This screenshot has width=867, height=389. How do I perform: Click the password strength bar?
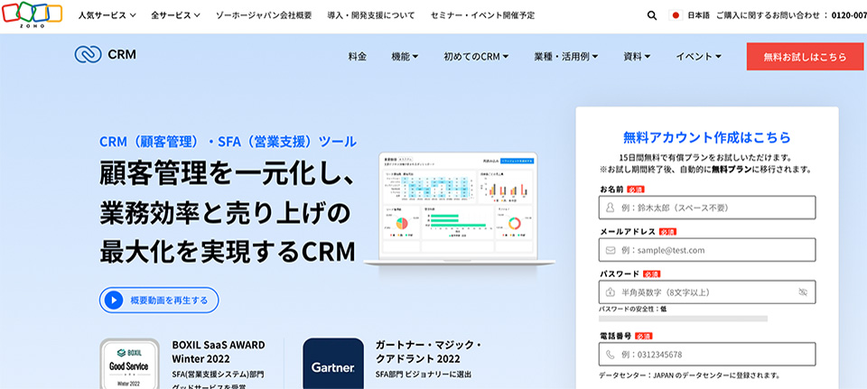pyautogui.click(x=683, y=319)
